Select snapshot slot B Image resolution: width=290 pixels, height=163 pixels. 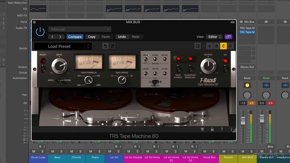pos(217,46)
